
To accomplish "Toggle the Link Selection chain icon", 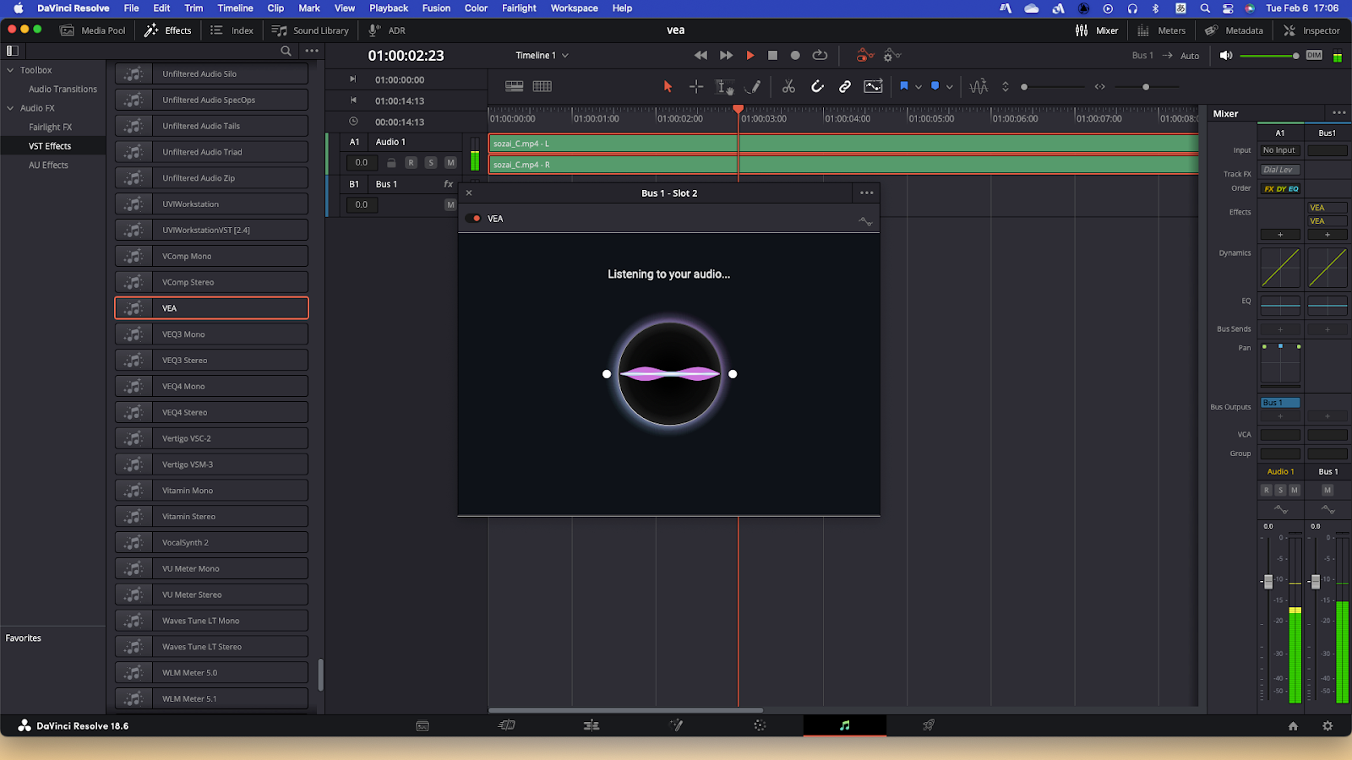I will pos(845,86).
